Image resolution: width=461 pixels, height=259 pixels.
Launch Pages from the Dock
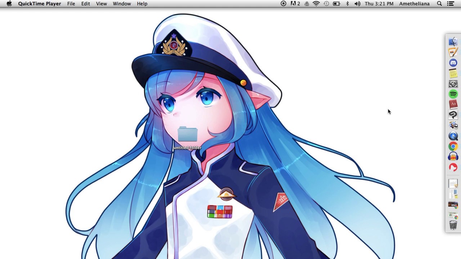453,52
